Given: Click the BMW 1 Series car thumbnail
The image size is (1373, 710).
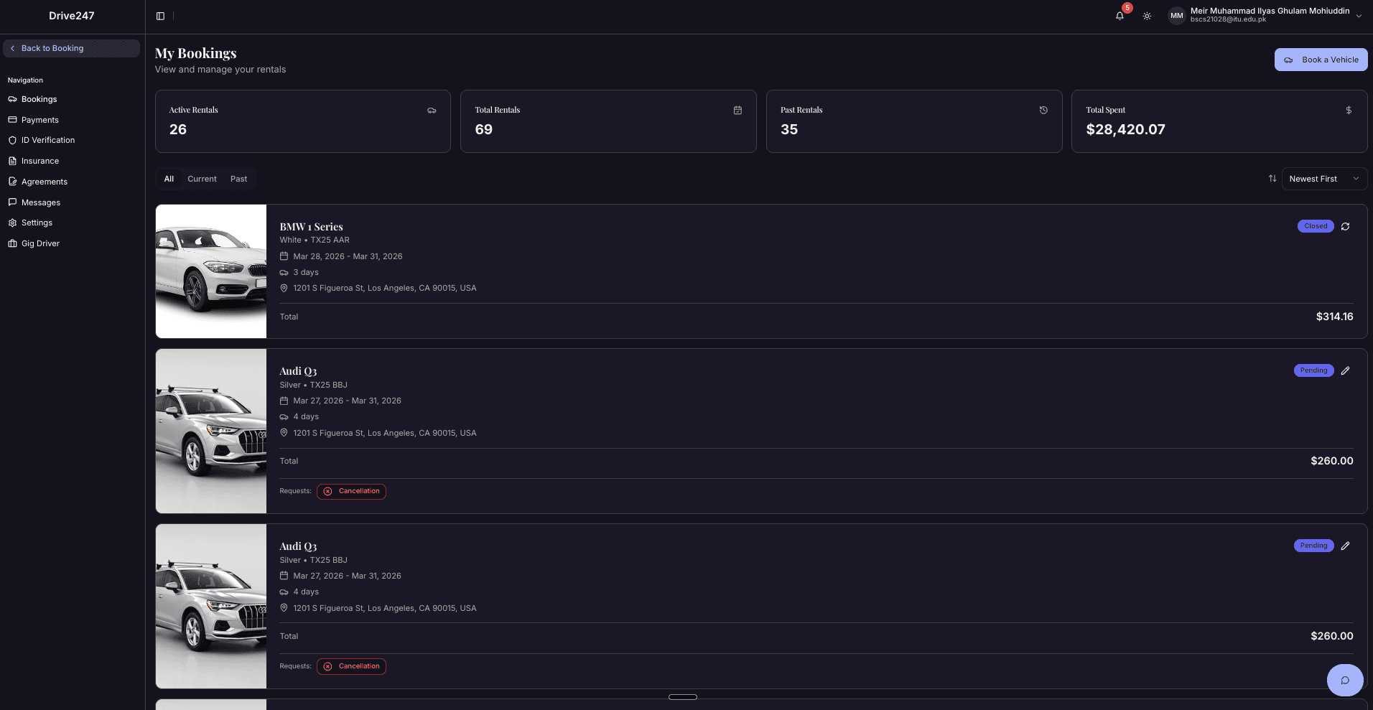Looking at the screenshot, I should [x=211, y=271].
